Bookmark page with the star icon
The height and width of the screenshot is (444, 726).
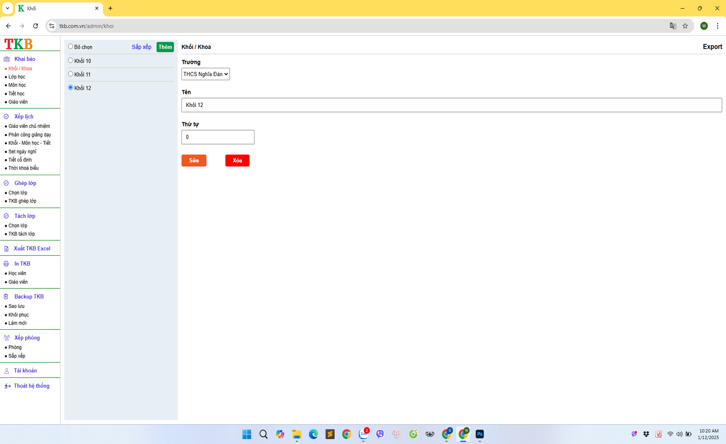pyautogui.click(x=685, y=26)
